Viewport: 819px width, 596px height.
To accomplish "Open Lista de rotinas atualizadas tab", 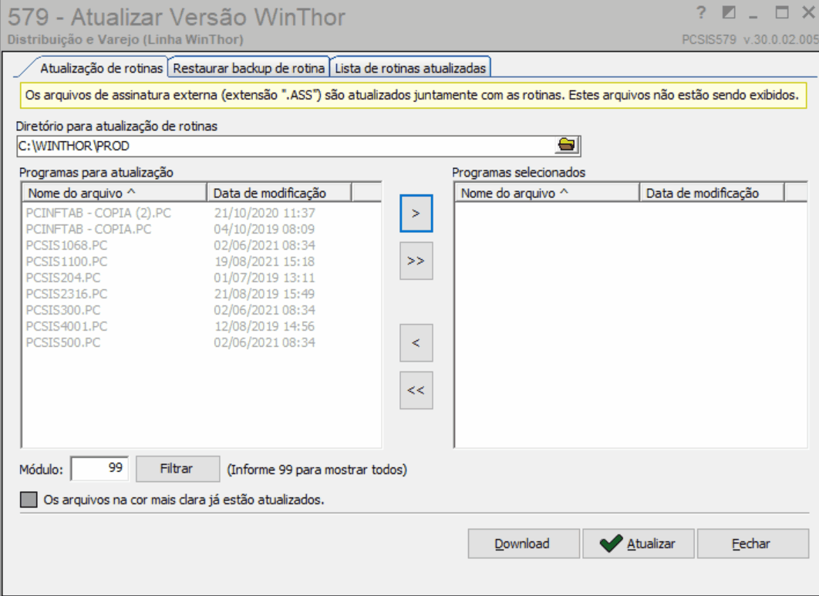I will point(410,69).
